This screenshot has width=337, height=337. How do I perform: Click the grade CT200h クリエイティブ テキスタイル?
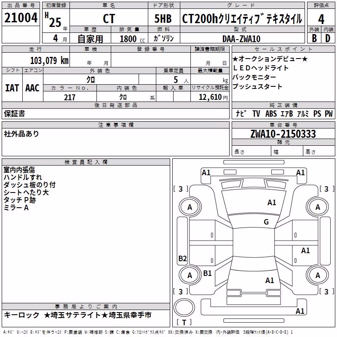242,19
